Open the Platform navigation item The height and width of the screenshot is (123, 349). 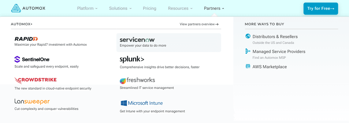[x=85, y=9]
